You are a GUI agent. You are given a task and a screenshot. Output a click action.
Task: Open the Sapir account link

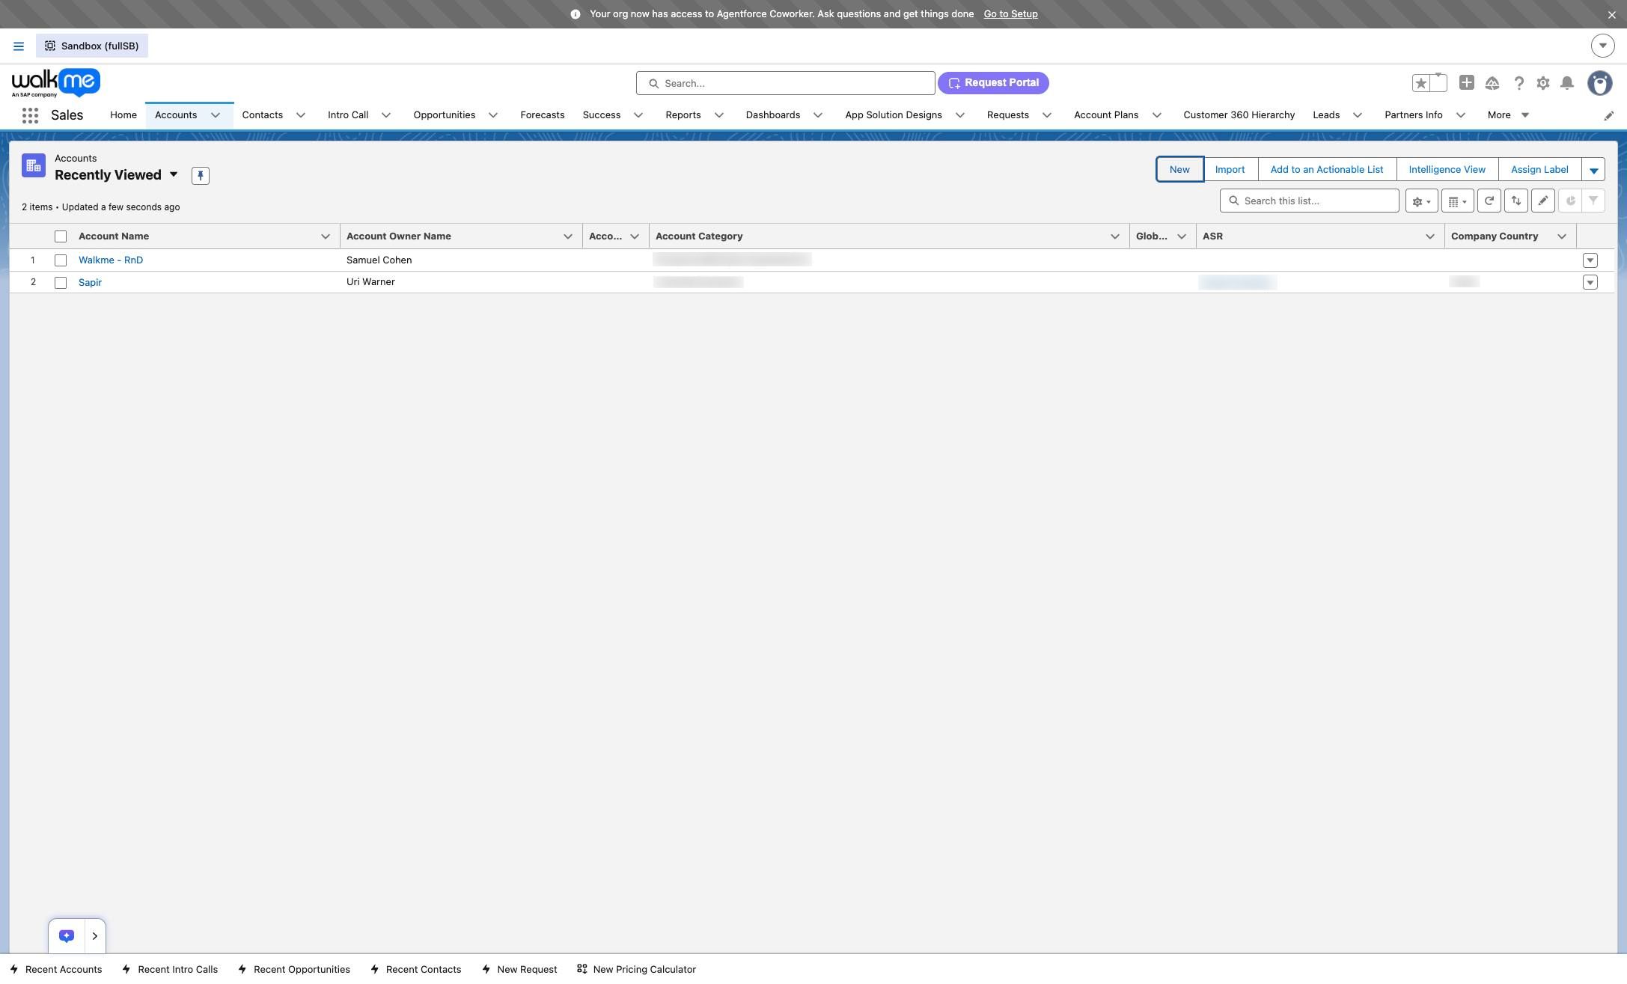[x=90, y=283]
